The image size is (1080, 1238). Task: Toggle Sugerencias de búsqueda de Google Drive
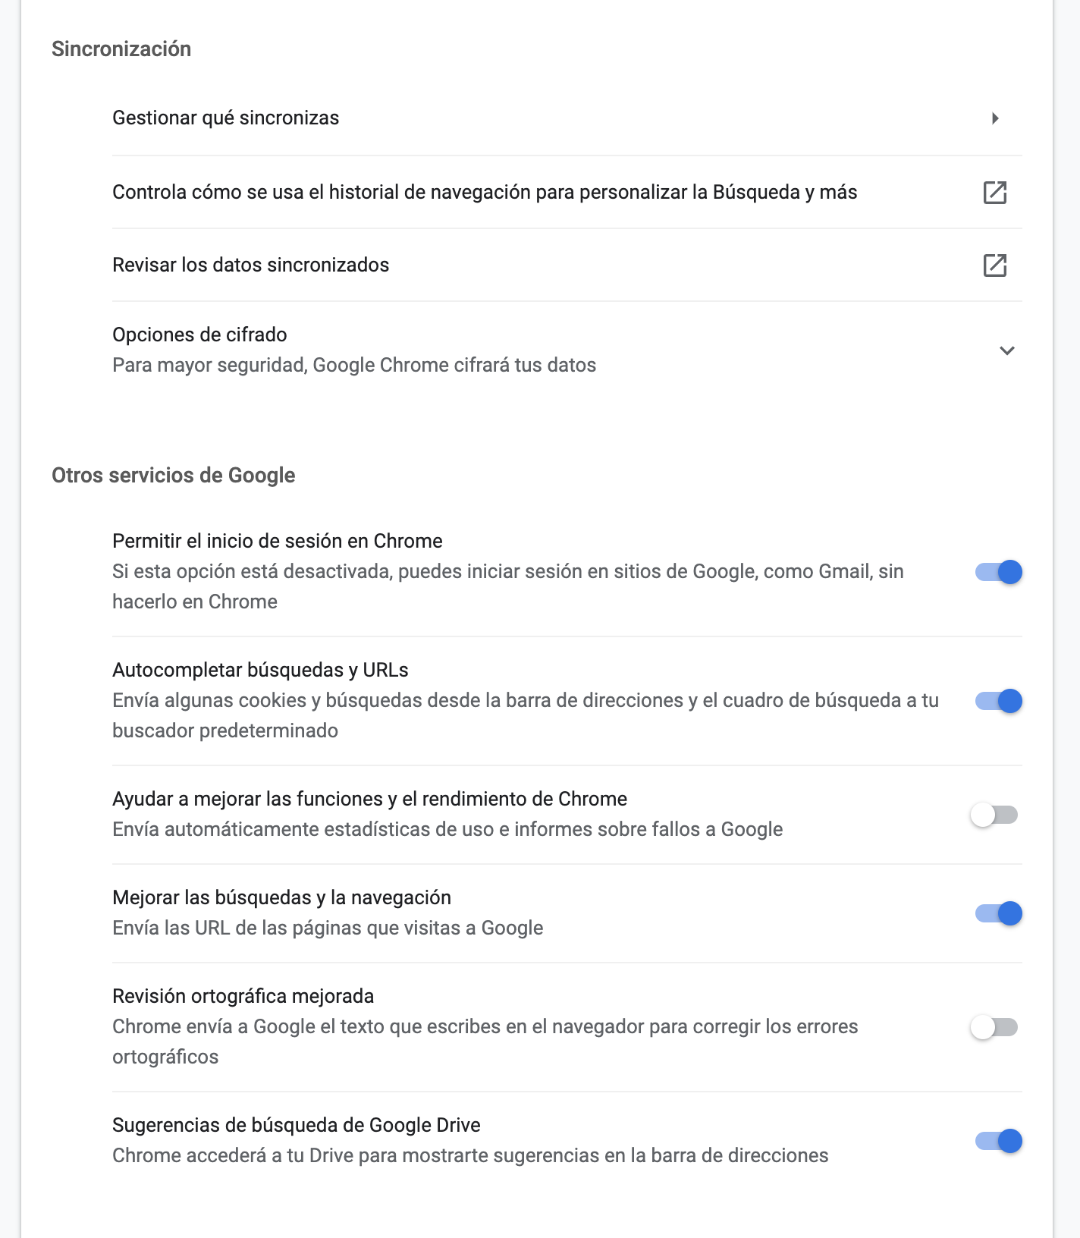998,1141
